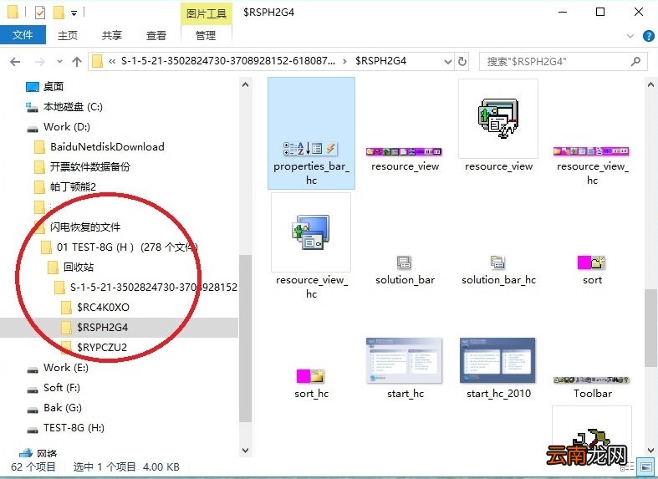Click the search magnifier icon

(x=635, y=61)
